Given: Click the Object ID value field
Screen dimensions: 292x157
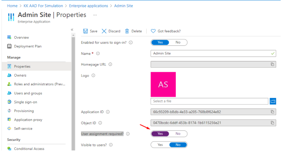Looking at the screenshot, I should tap(213, 123).
